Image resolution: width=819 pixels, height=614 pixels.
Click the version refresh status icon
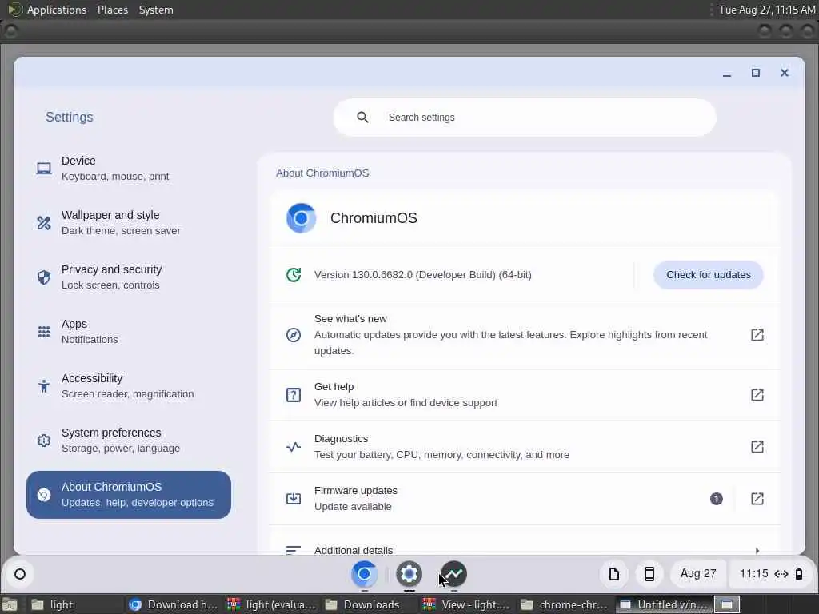coord(294,275)
